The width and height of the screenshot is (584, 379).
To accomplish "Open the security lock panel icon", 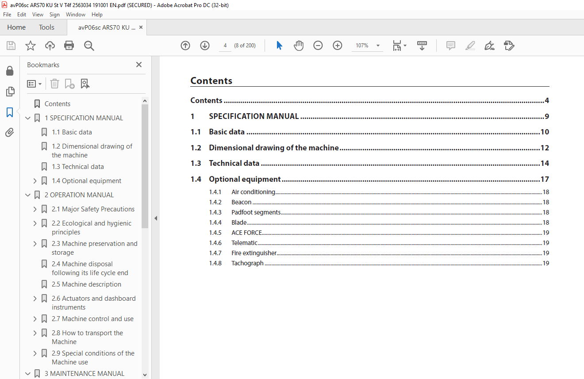I will (10, 71).
